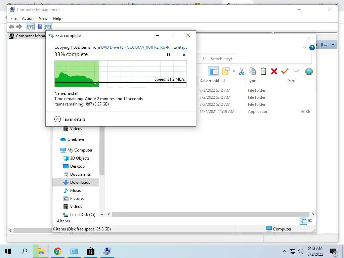Open Computer Management taskbar icon

107,251
